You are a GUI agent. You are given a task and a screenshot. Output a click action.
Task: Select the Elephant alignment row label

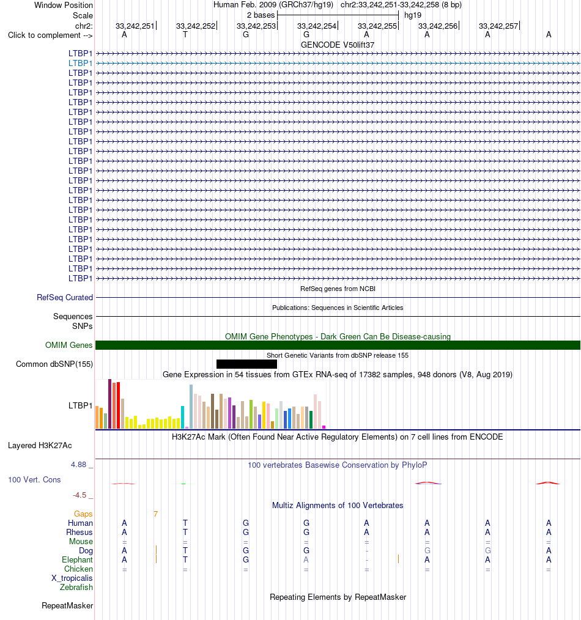click(77, 560)
